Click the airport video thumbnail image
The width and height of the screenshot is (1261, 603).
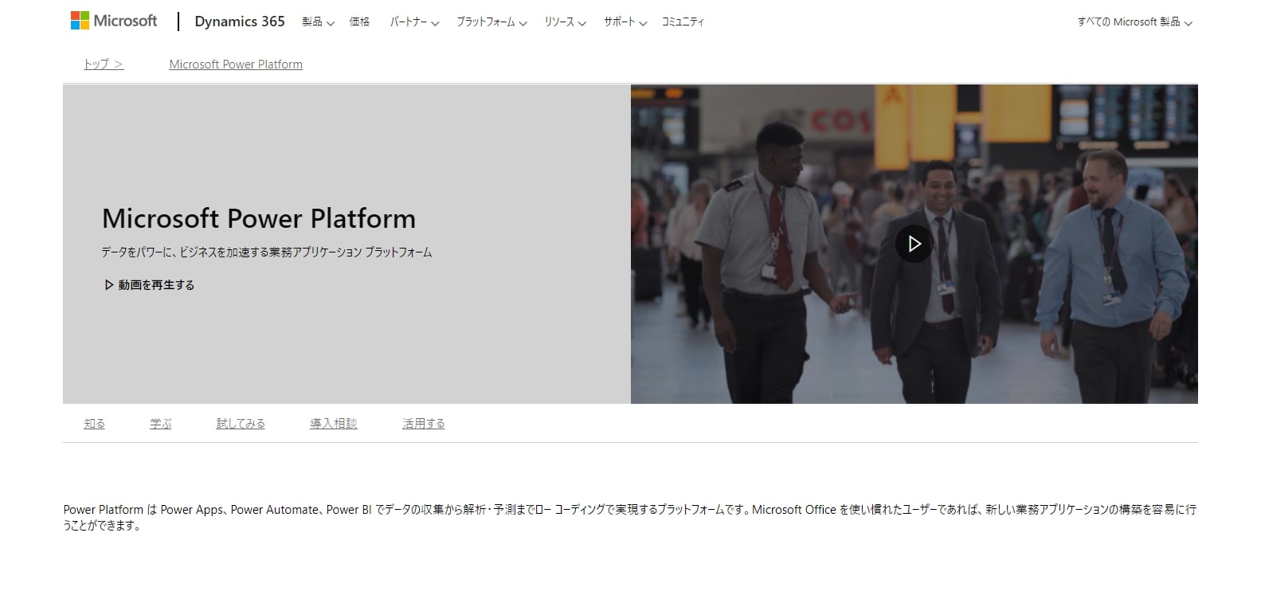click(914, 244)
